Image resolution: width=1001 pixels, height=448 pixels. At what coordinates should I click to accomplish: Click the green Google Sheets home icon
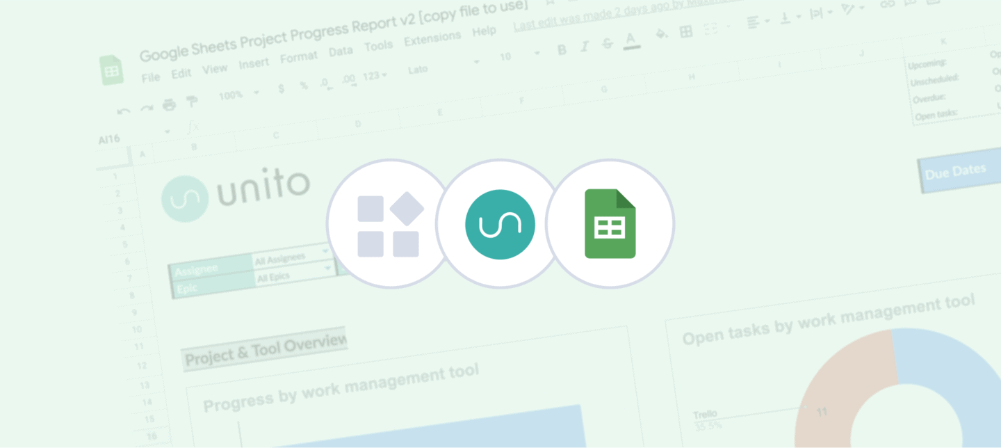click(x=111, y=71)
